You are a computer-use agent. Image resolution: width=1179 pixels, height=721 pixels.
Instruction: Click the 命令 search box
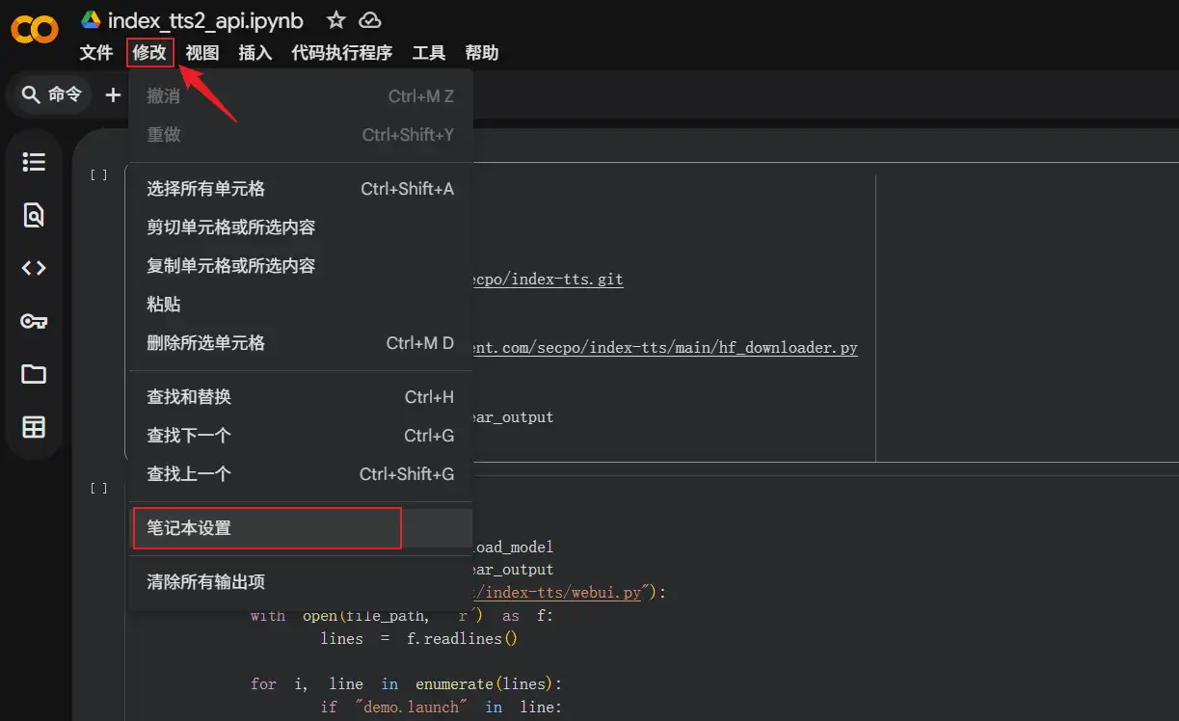click(53, 94)
